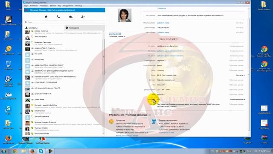Click the add contact icon

[83, 17]
